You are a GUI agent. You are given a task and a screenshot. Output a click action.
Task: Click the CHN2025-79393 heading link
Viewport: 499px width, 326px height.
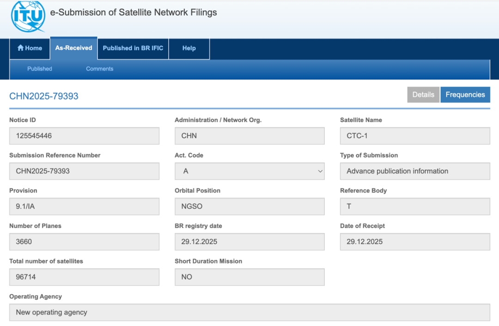click(x=44, y=96)
